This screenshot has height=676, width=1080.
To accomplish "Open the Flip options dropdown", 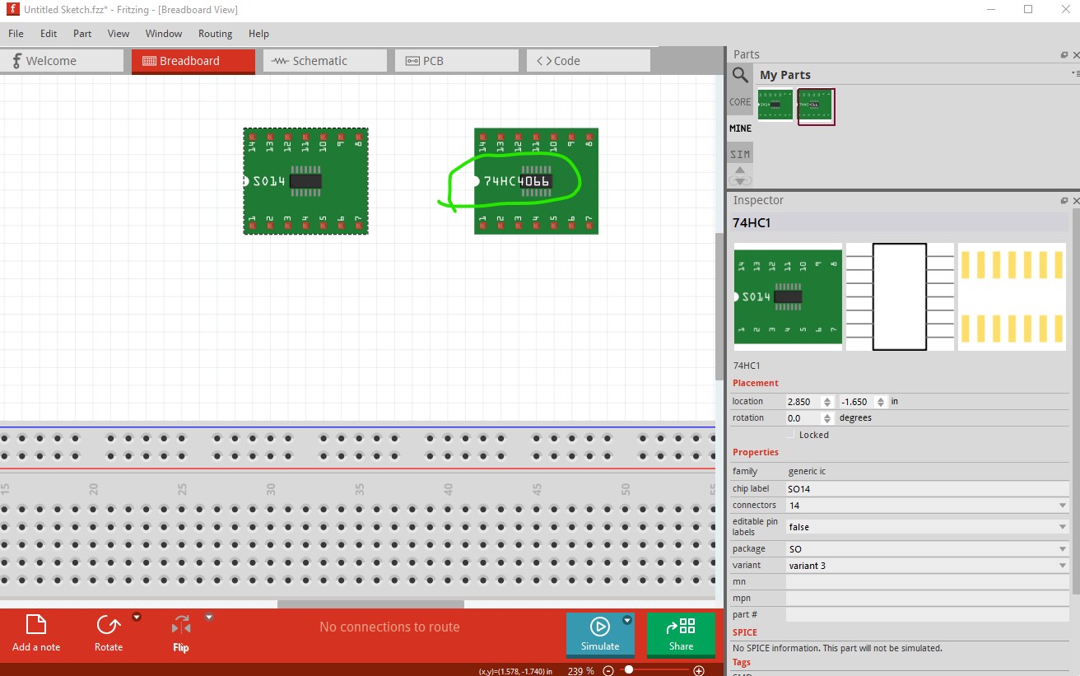I will [209, 616].
